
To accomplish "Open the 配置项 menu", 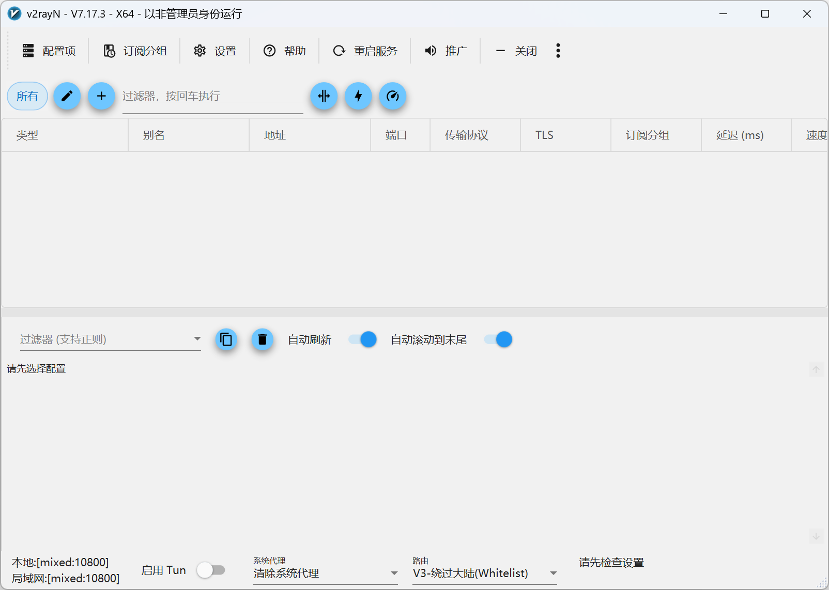I will pyautogui.click(x=49, y=51).
